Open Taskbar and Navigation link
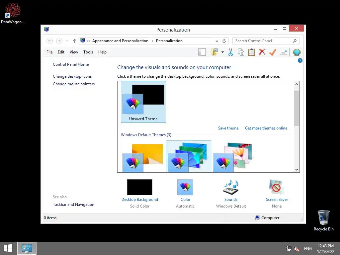Viewport: 340px width, 255px height. 73,205
